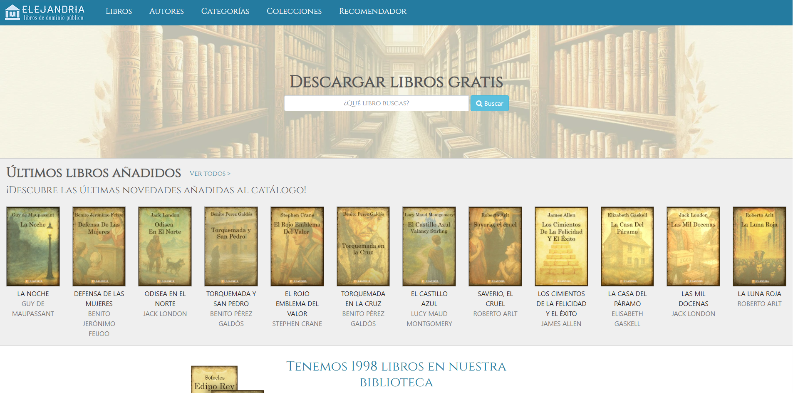The width and height of the screenshot is (793, 393).
Task: Click 'El Rojo Emblema del Valor' title
Action: (297, 304)
